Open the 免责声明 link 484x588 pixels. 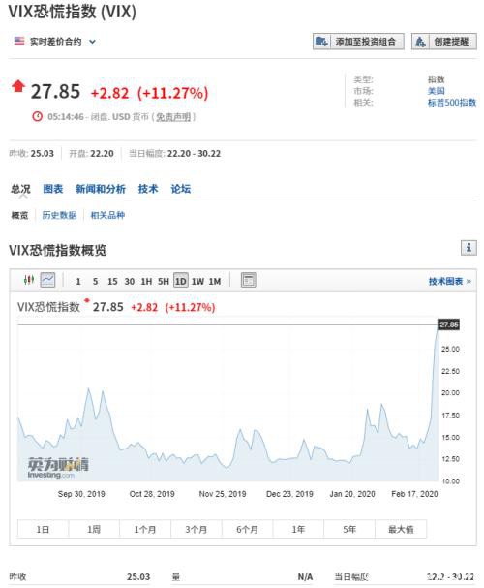click(173, 117)
